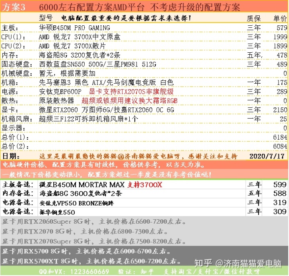Click the red note 超频或锁频用建议换大霜塔RGB
This screenshot has width=289, height=276.
point(129,101)
